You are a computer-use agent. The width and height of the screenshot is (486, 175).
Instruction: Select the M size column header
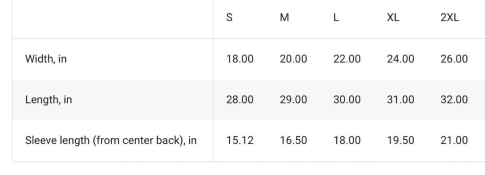(284, 17)
